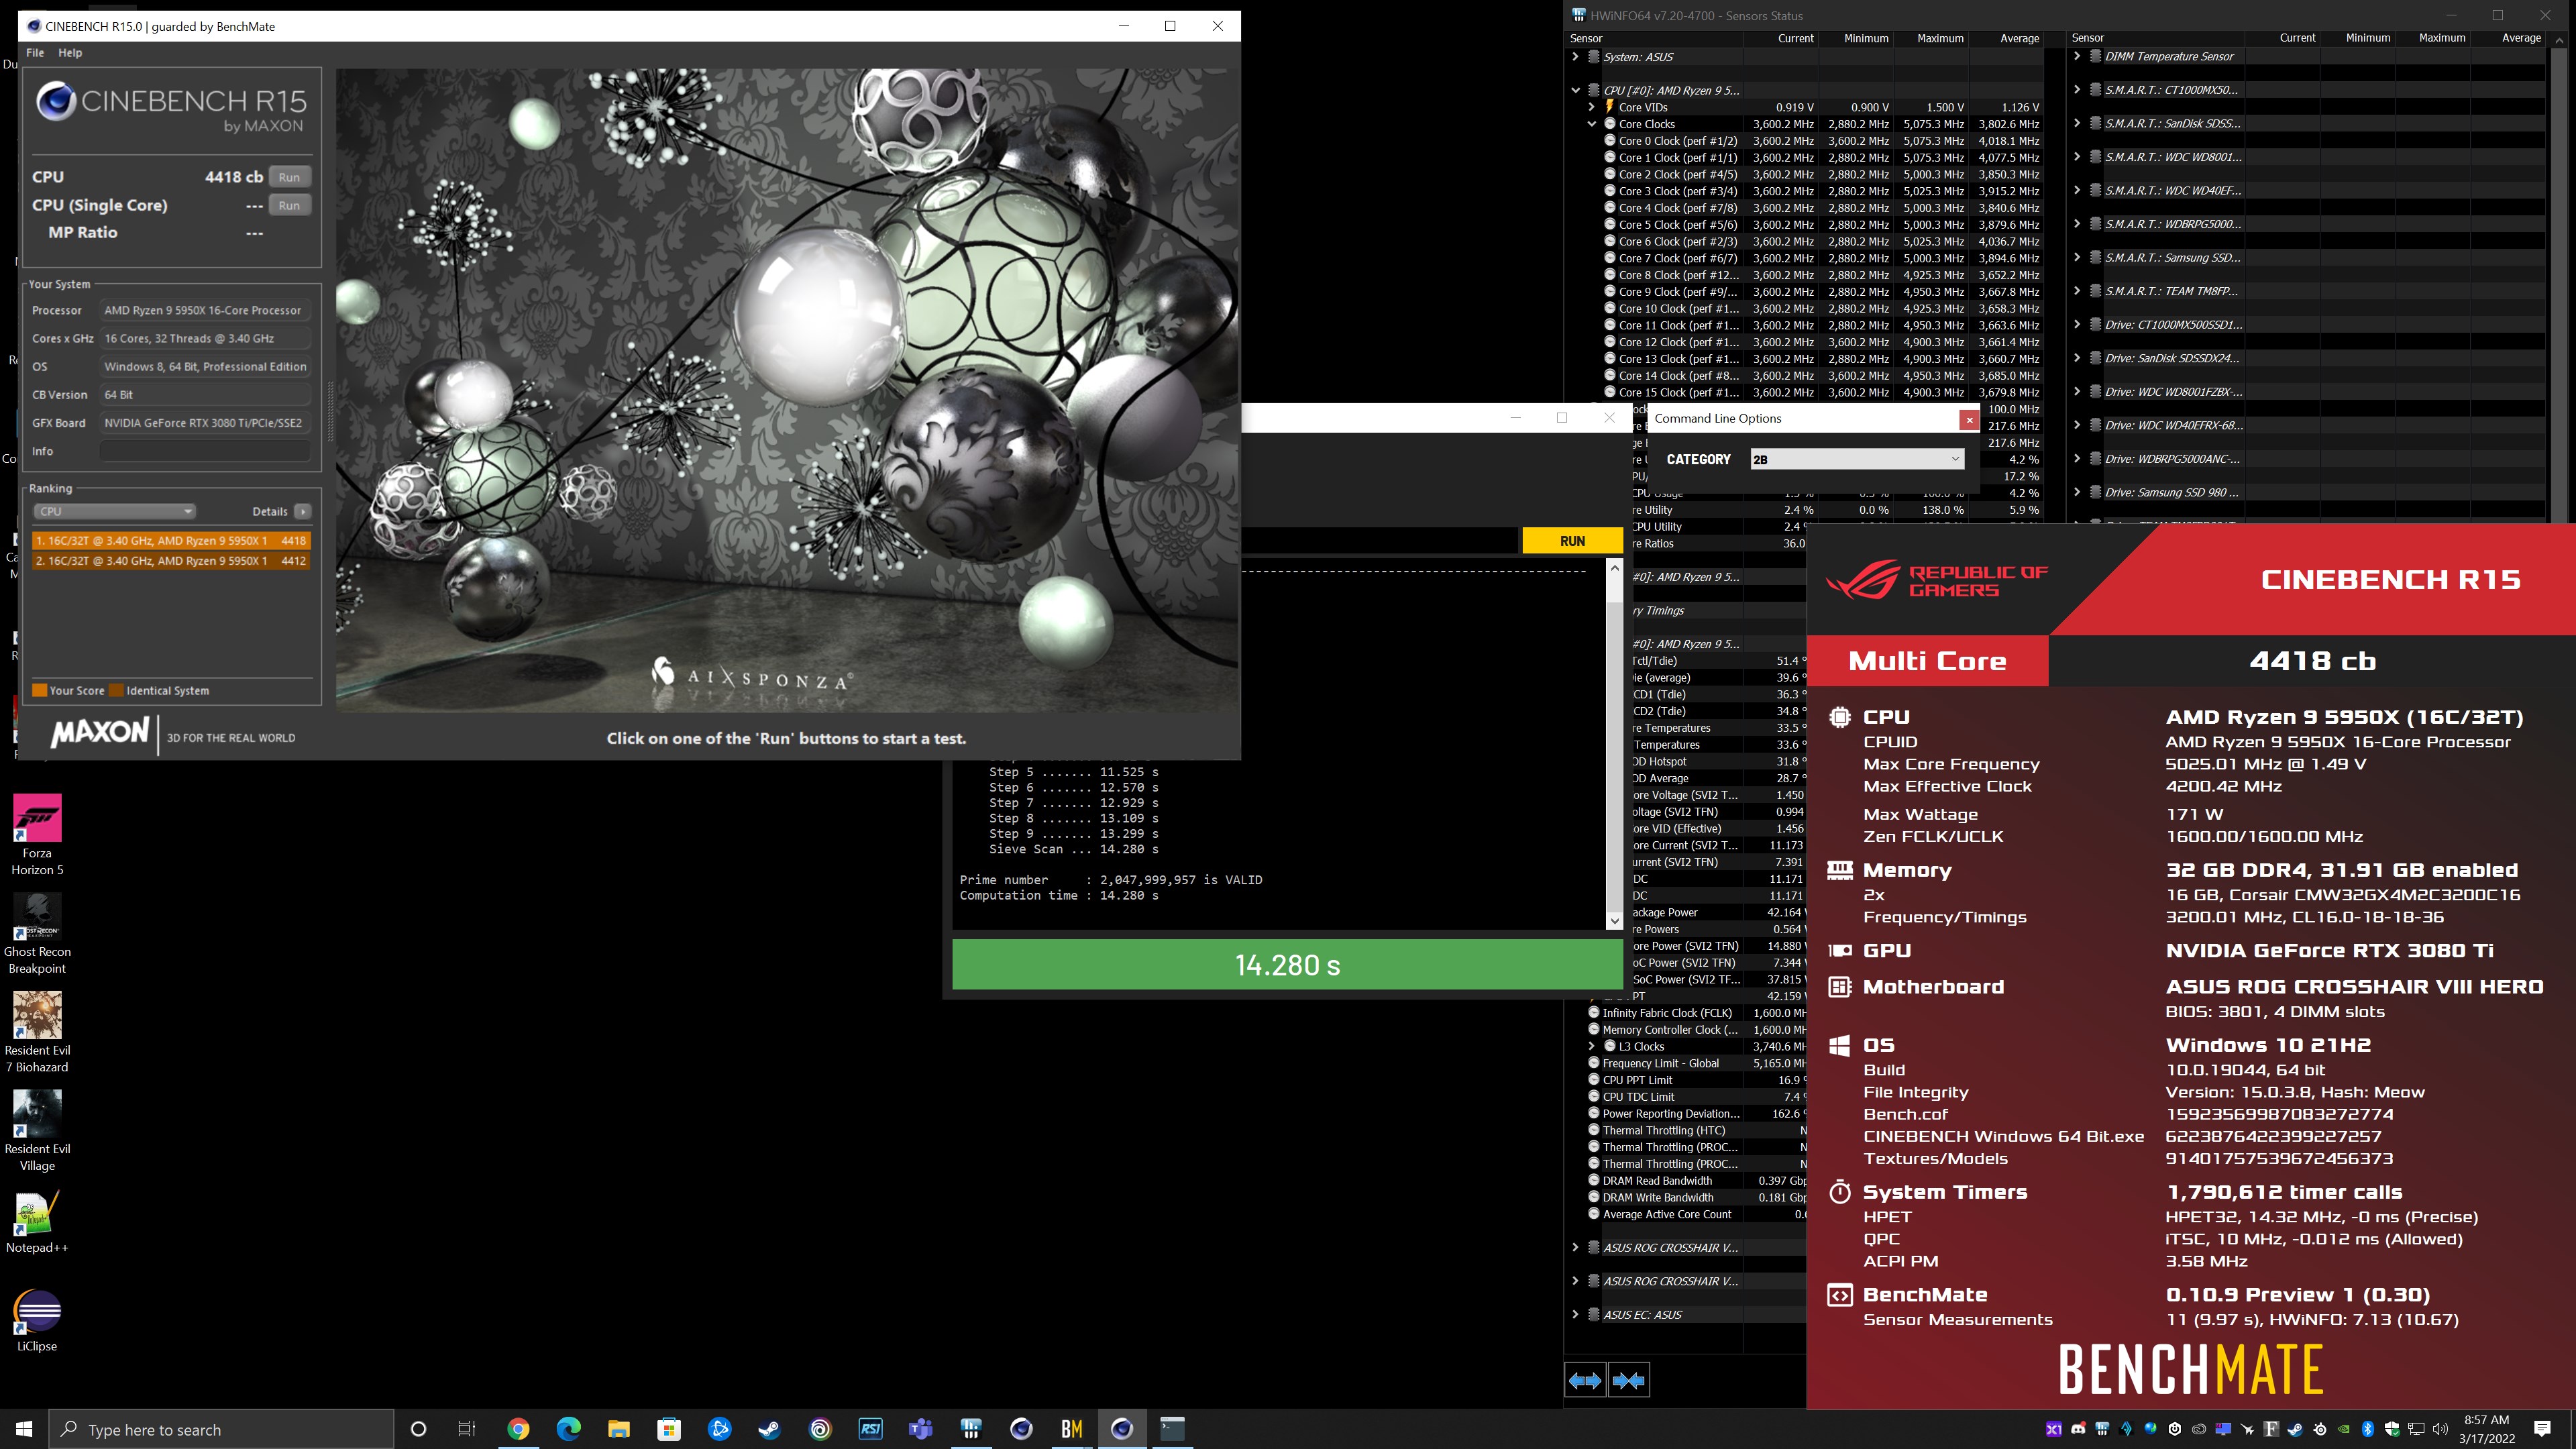The width and height of the screenshot is (2576, 1449).
Task: Open CATEGORY dropdown showing 2B
Action: (x=1857, y=459)
